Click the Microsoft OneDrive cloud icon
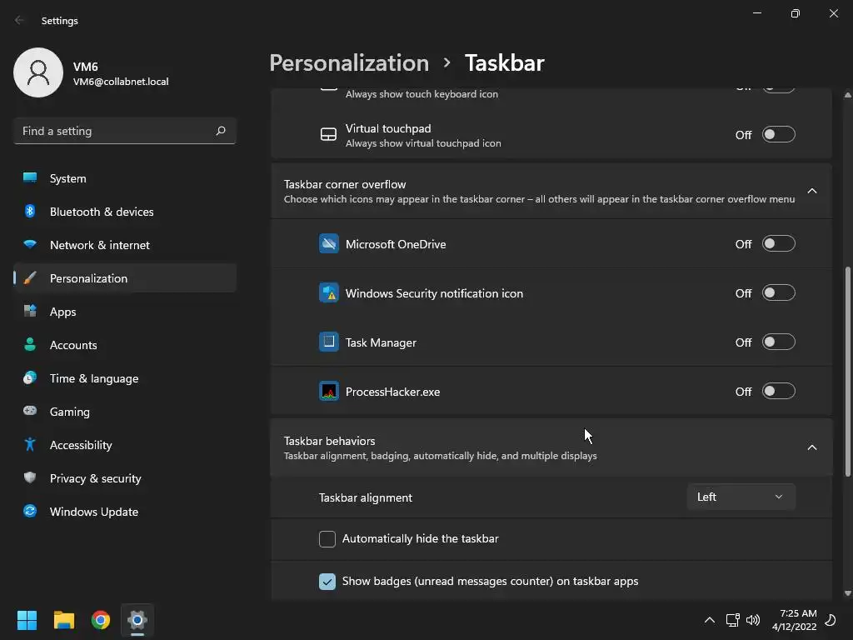This screenshot has width=853, height=640. (x=329, y=244)
